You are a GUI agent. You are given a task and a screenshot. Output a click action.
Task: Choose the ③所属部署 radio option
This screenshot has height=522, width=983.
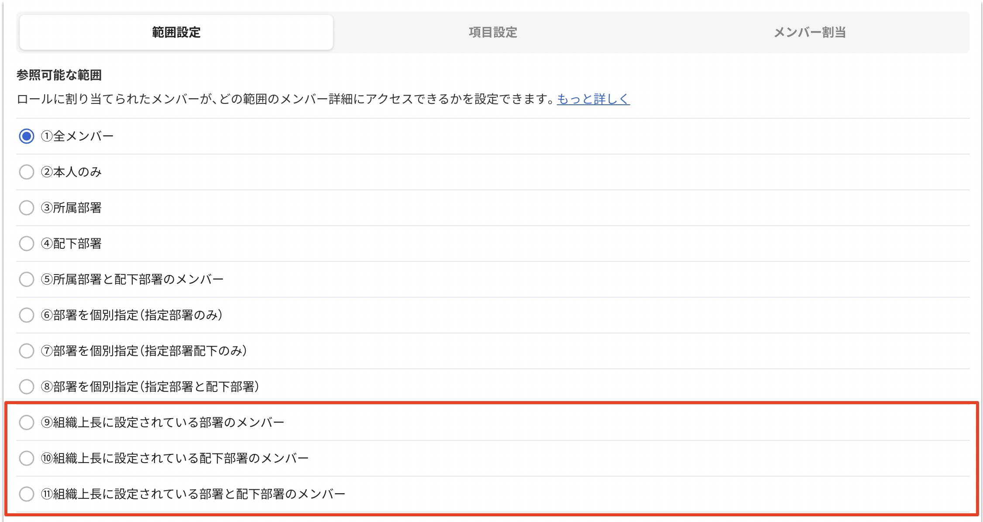(x=27, y=208)
